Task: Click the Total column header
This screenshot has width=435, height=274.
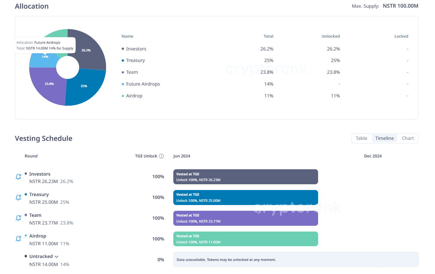Action: coord(268,36)
